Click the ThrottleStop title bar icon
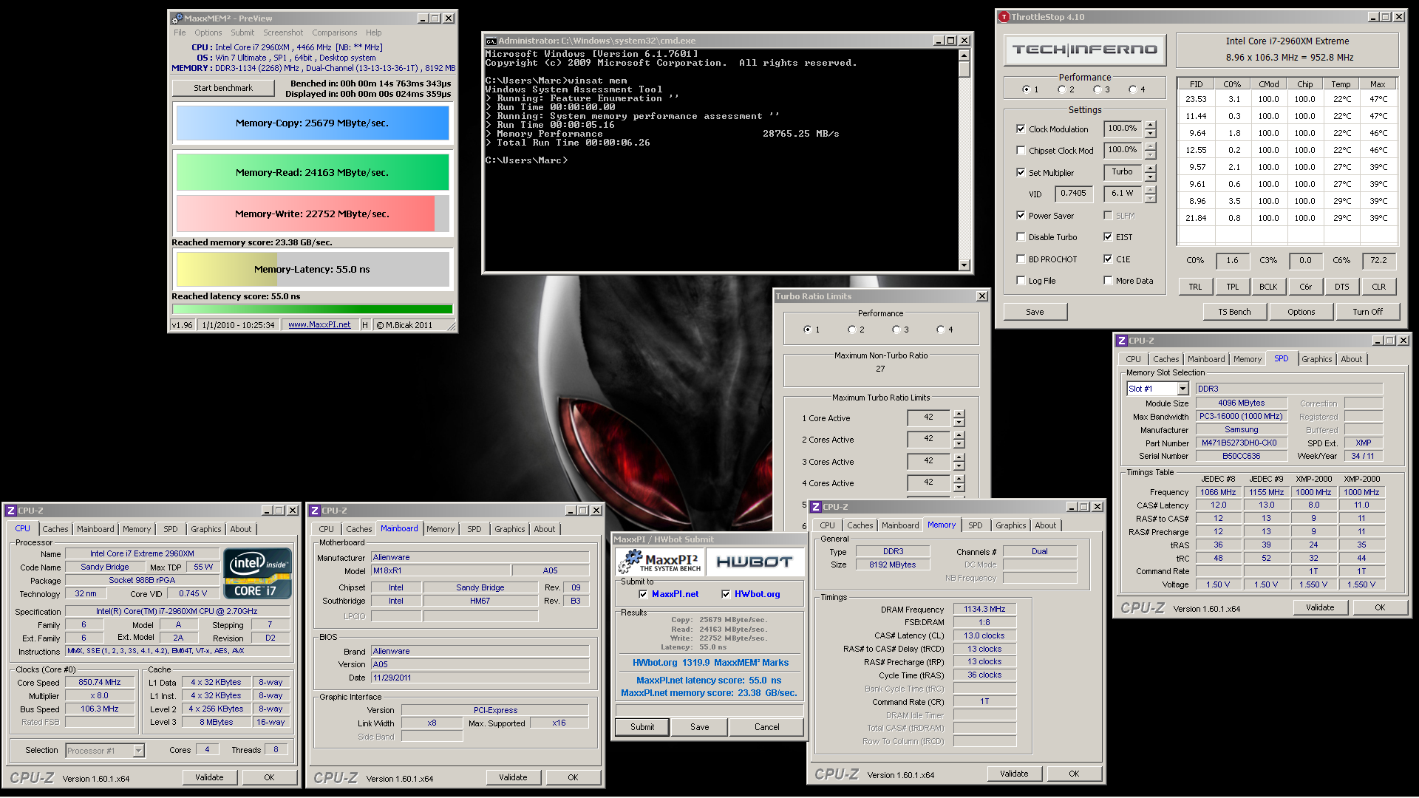 coord(1004,17)
